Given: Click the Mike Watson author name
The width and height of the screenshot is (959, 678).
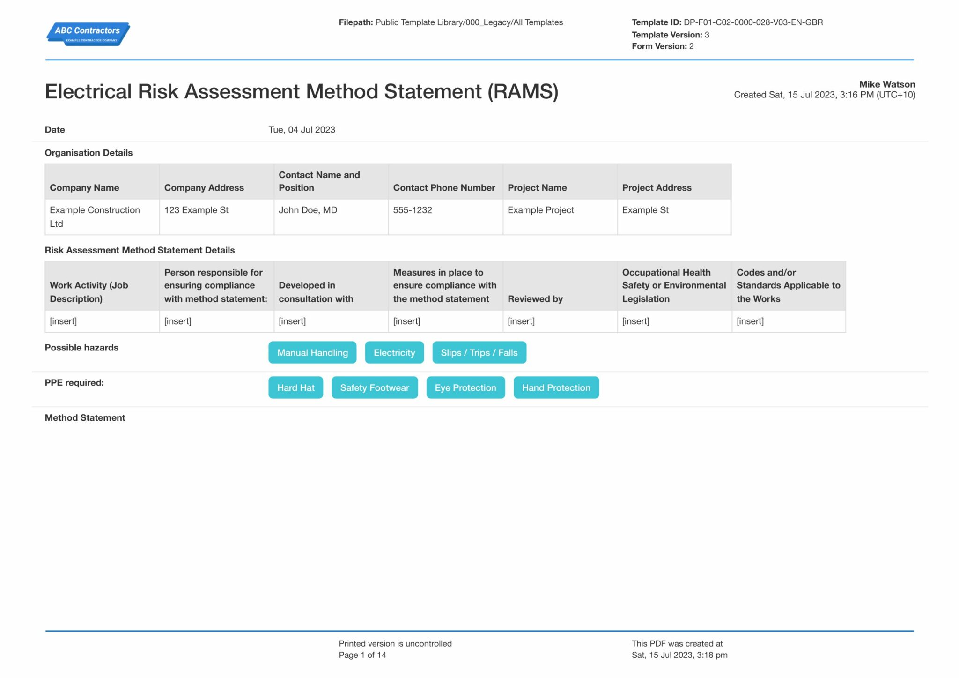Looking at the screenshot, I should [x=886, y=84].
